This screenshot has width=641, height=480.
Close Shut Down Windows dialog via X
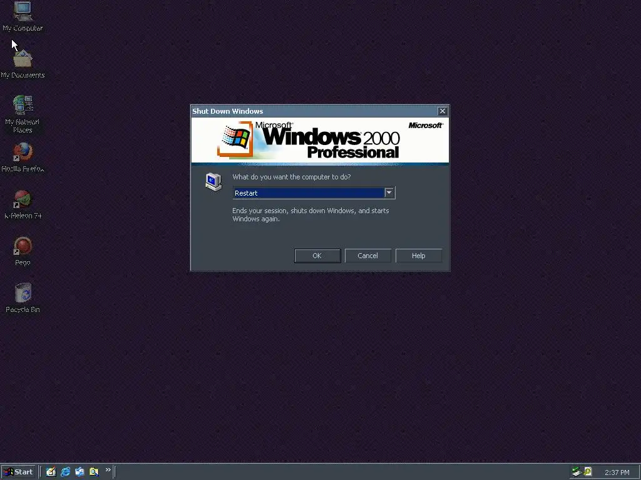pyautogui.click(x=443, y=111)
